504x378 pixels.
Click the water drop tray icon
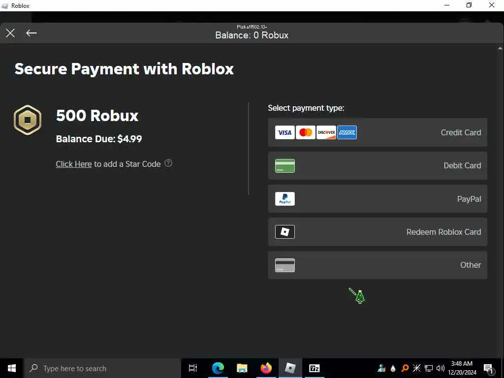(x=393, y=369)
